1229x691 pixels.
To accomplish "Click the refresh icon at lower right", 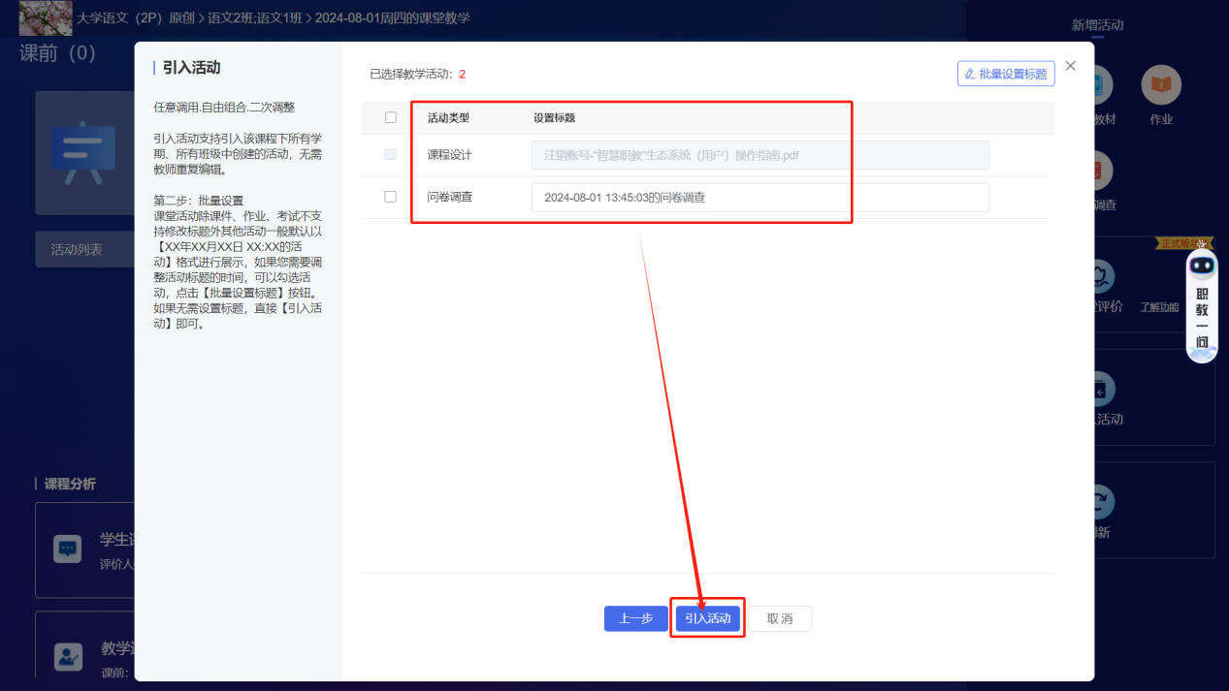I will point(1100,502).
